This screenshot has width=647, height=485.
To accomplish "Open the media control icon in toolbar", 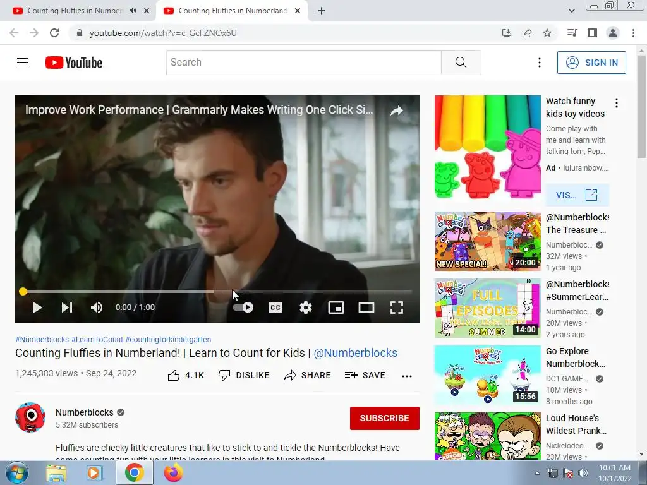I will pyautogui.click(x=572, y=33).
